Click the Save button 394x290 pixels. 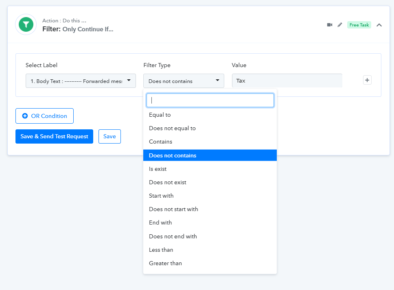pos(109,136)
